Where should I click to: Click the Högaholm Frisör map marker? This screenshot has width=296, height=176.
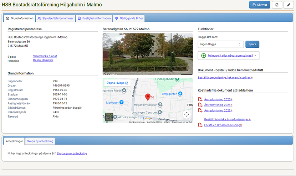(124, 90)
